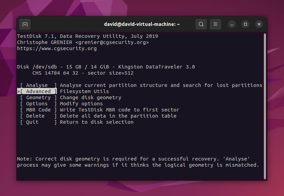The image size is (284, 196).
Task: Choose the Geometry menu option
Action: point(39,97)
